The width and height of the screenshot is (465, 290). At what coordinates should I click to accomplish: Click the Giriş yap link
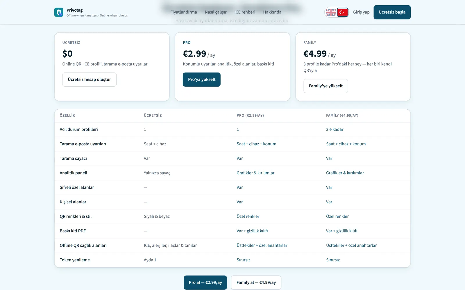tap(361, 12)
